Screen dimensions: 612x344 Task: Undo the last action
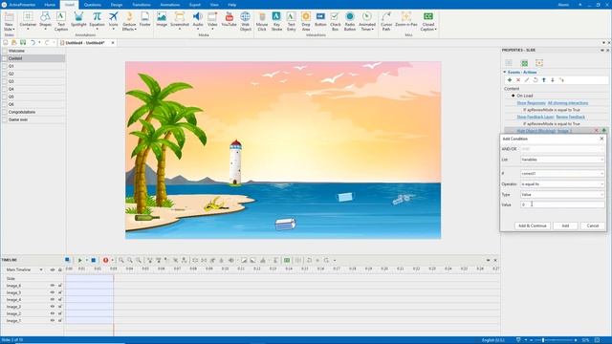[33, 42]
